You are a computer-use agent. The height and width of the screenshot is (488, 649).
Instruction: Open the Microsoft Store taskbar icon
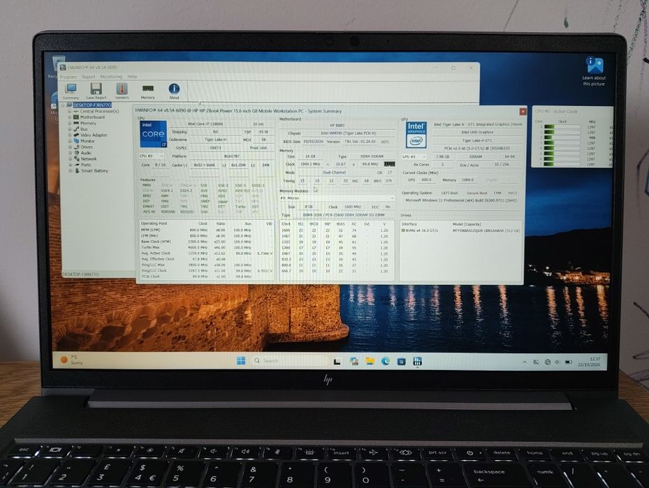tap(401, 362)
